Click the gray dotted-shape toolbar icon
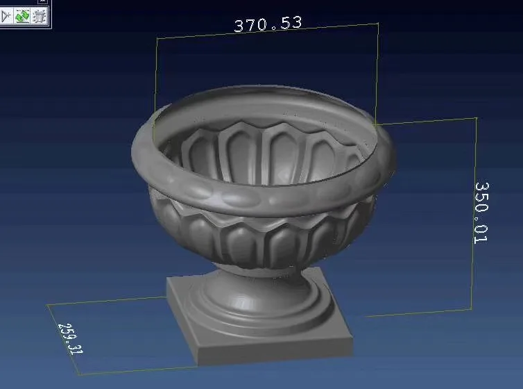Screen dimensions: 523x389 pos(40,16)
